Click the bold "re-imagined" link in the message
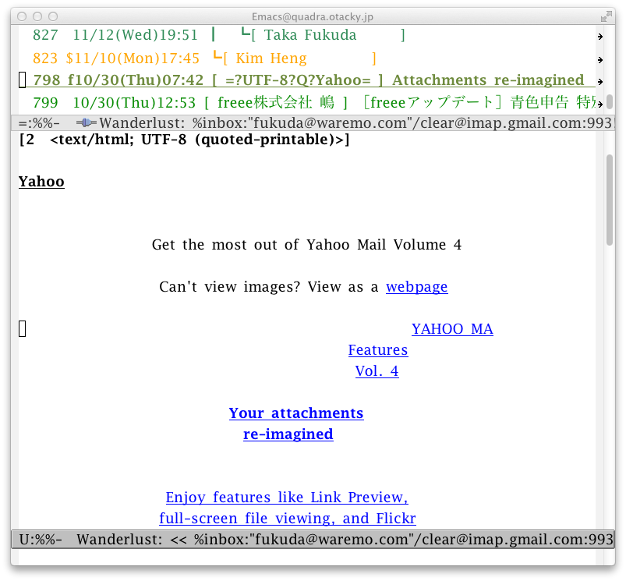 point(288,434)
